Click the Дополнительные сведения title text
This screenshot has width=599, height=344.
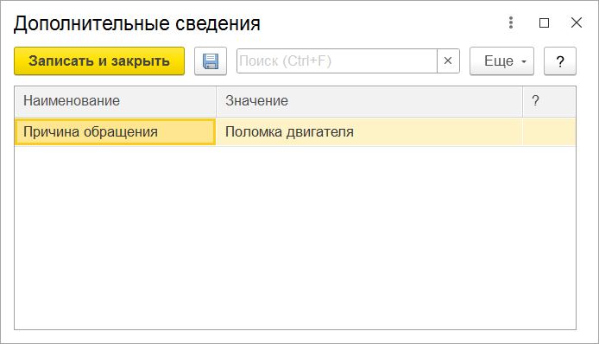click(136, 23)
